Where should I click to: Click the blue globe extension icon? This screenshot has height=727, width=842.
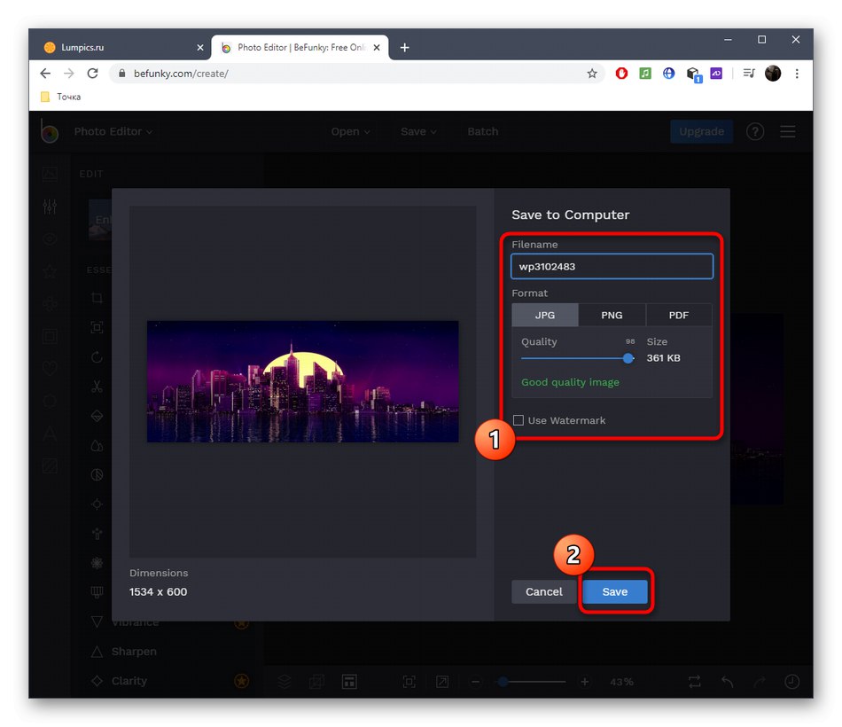668,74
